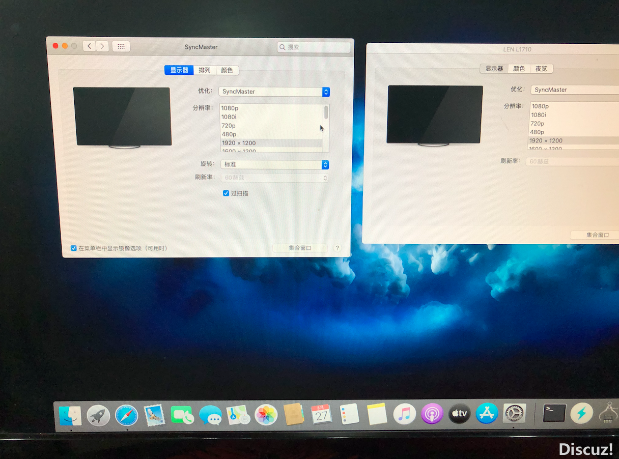The height and width of the screenshot is (459, 619).
Task: Select 显示器 tab in LEN L1710 window
Action: (494, 69)
